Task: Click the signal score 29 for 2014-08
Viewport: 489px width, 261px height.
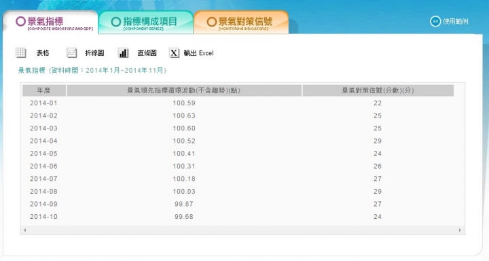Action: click(x=378, y=192)
